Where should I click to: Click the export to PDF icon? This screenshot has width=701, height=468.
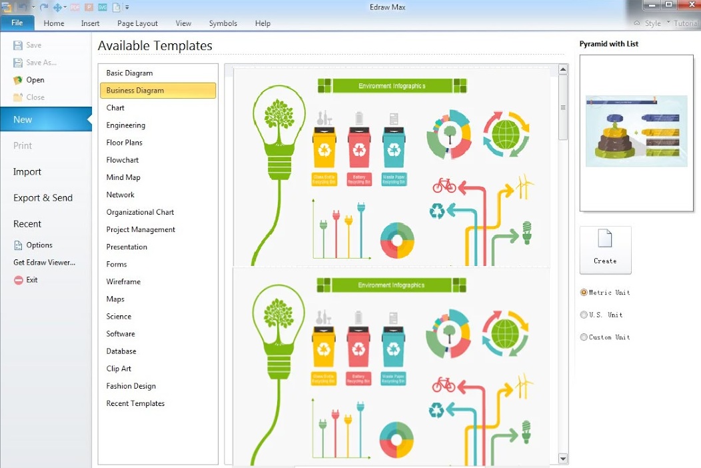(75, 7)
